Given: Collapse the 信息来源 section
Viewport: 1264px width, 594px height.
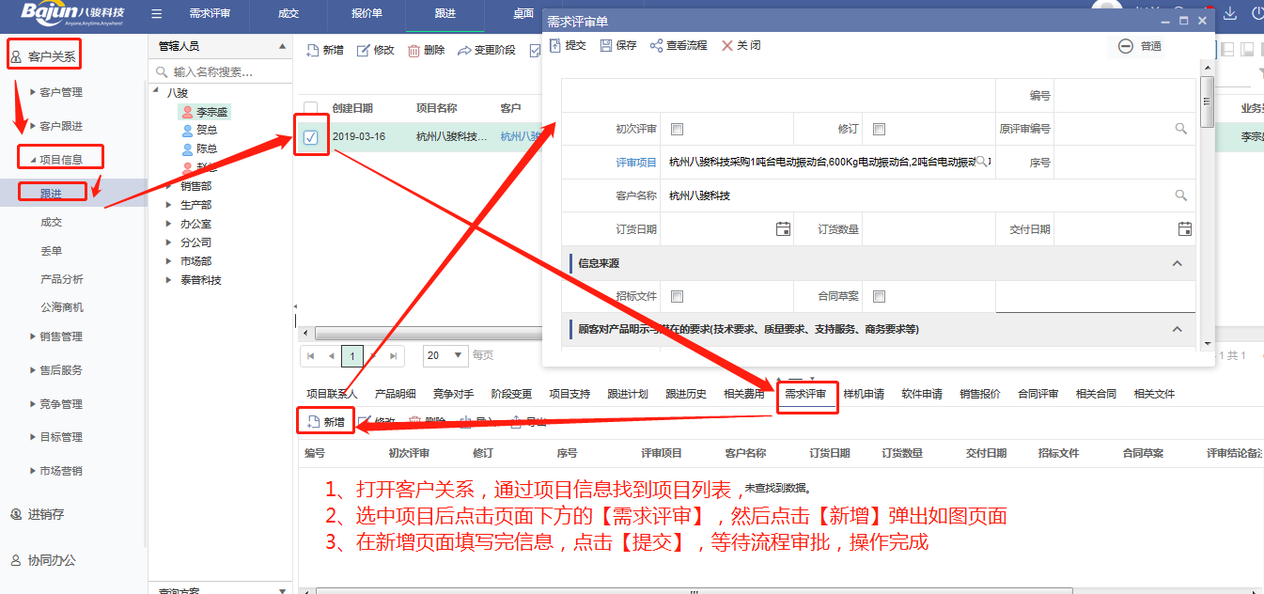Looking at the screenshot, I should tap(1177, 263).
